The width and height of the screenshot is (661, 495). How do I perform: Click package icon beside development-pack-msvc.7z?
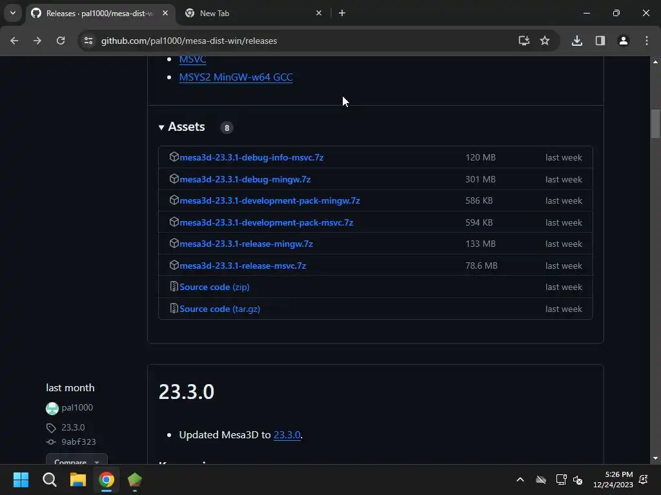174,222
